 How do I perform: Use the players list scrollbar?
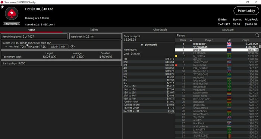(260, 46)
